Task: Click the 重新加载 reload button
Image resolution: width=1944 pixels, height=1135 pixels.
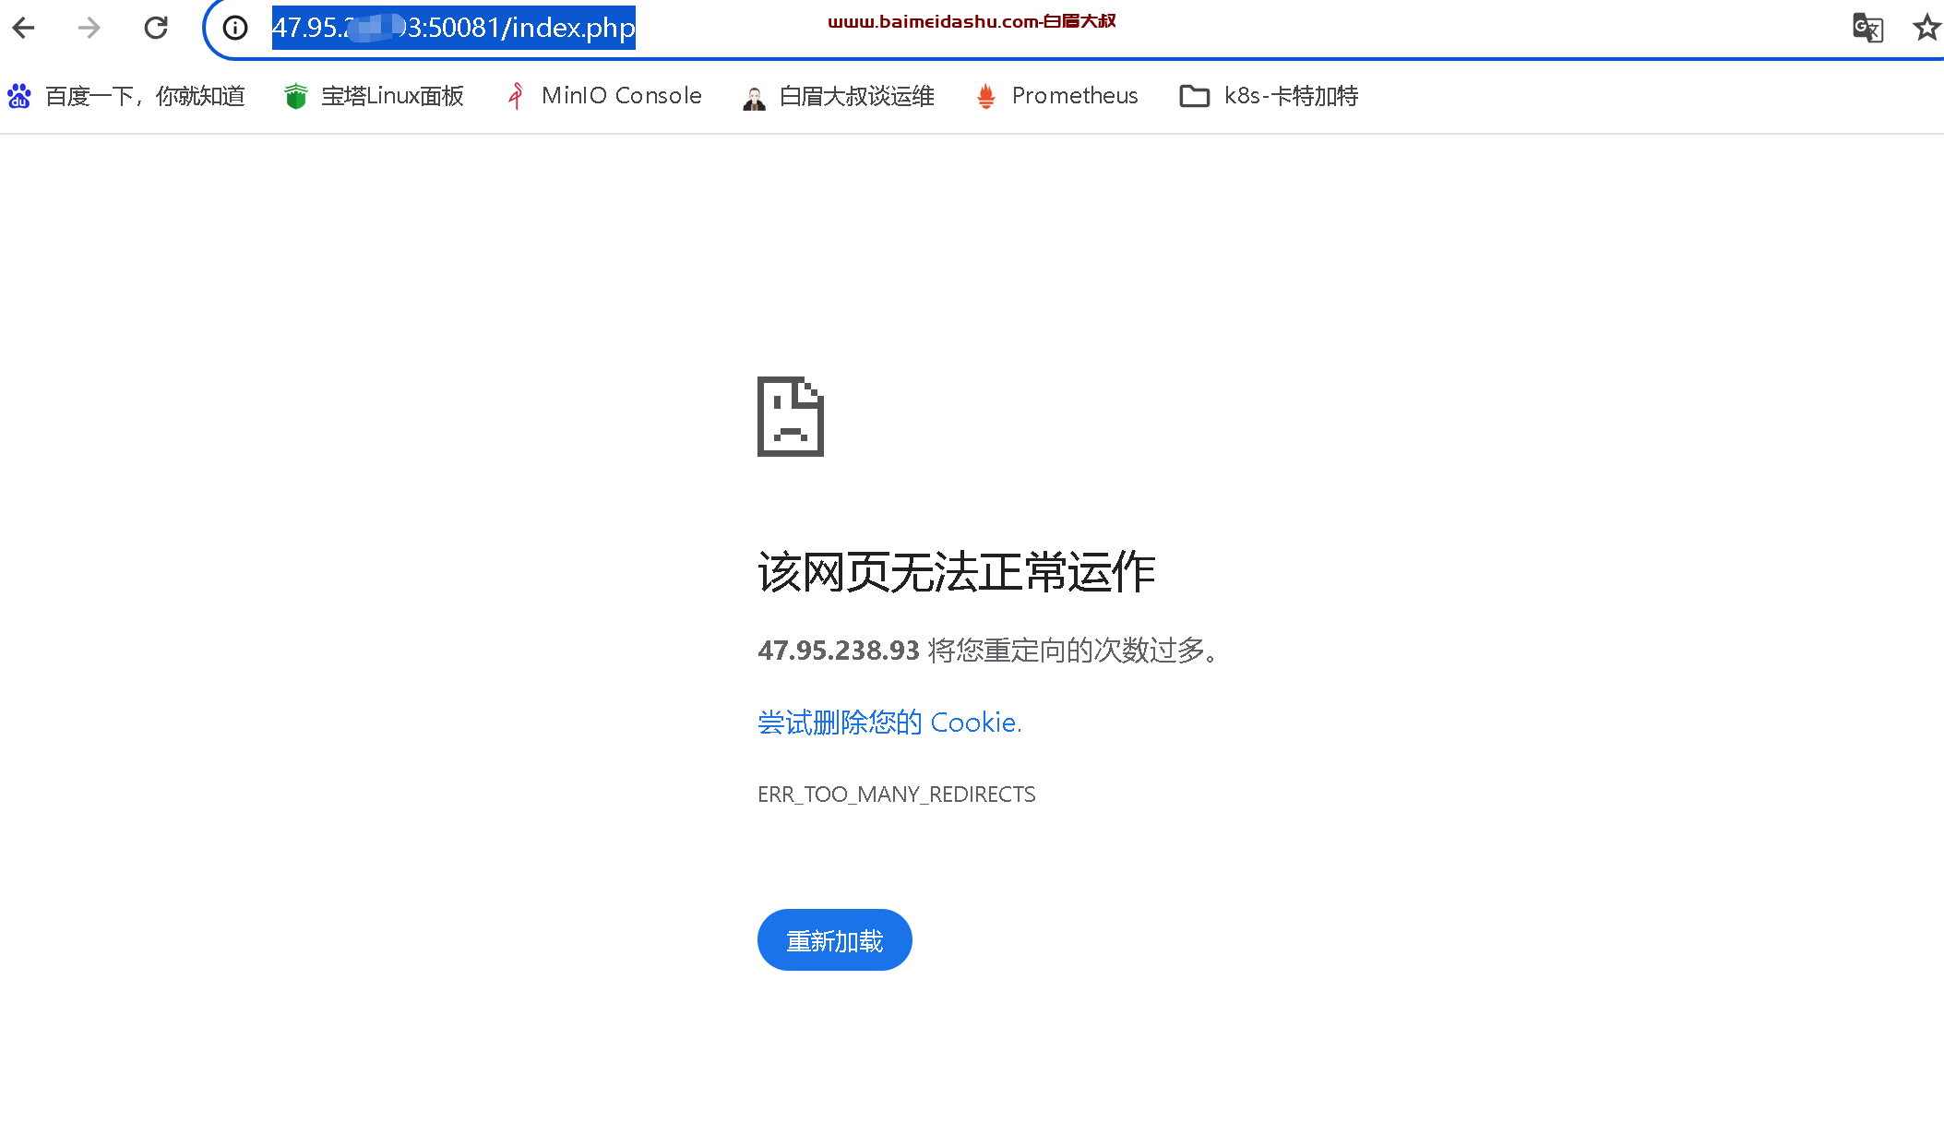Action: 835,939
